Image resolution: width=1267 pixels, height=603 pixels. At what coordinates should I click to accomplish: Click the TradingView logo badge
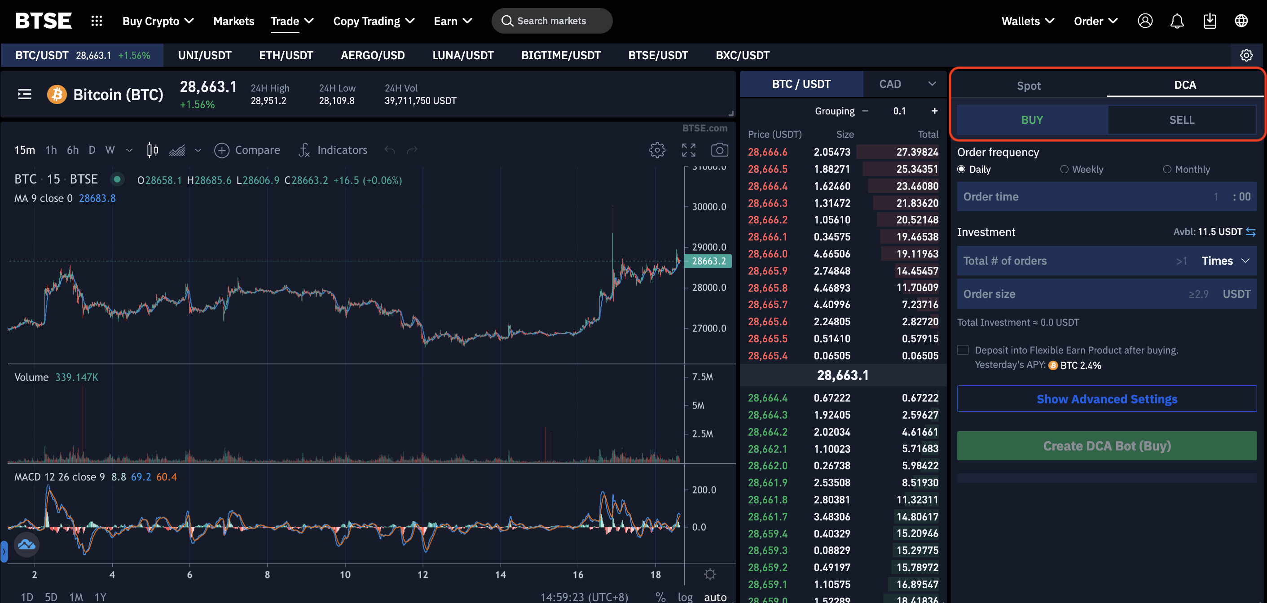(x=26, y=545)
